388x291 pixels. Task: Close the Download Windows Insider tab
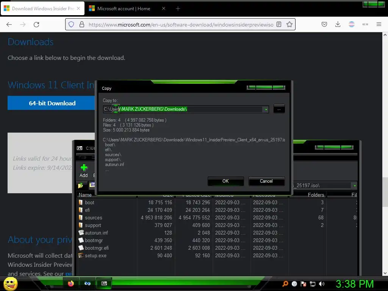(78, 8)
